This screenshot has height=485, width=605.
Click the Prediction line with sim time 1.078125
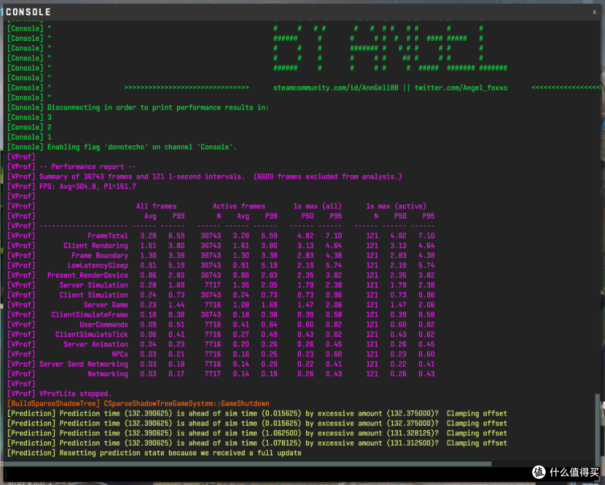pyautogui.click(x=257, y=444)
